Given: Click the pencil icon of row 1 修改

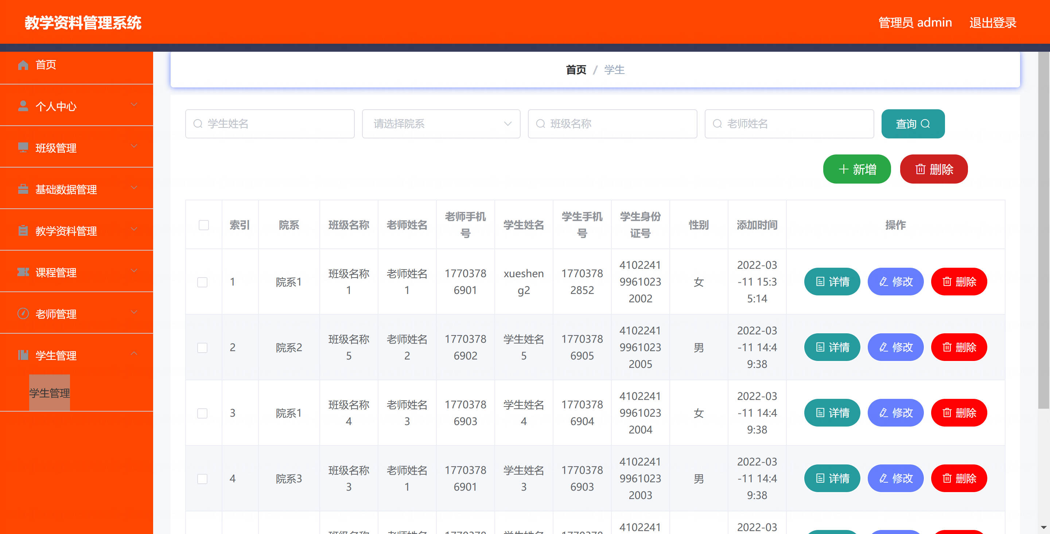Looking at the screenshot, I should click(x=884, y=282).
